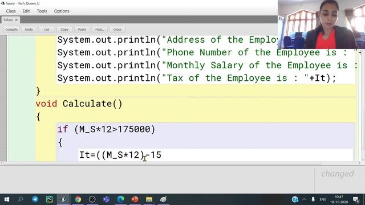
Task: Click the Compile button
Action: [11, 30]
